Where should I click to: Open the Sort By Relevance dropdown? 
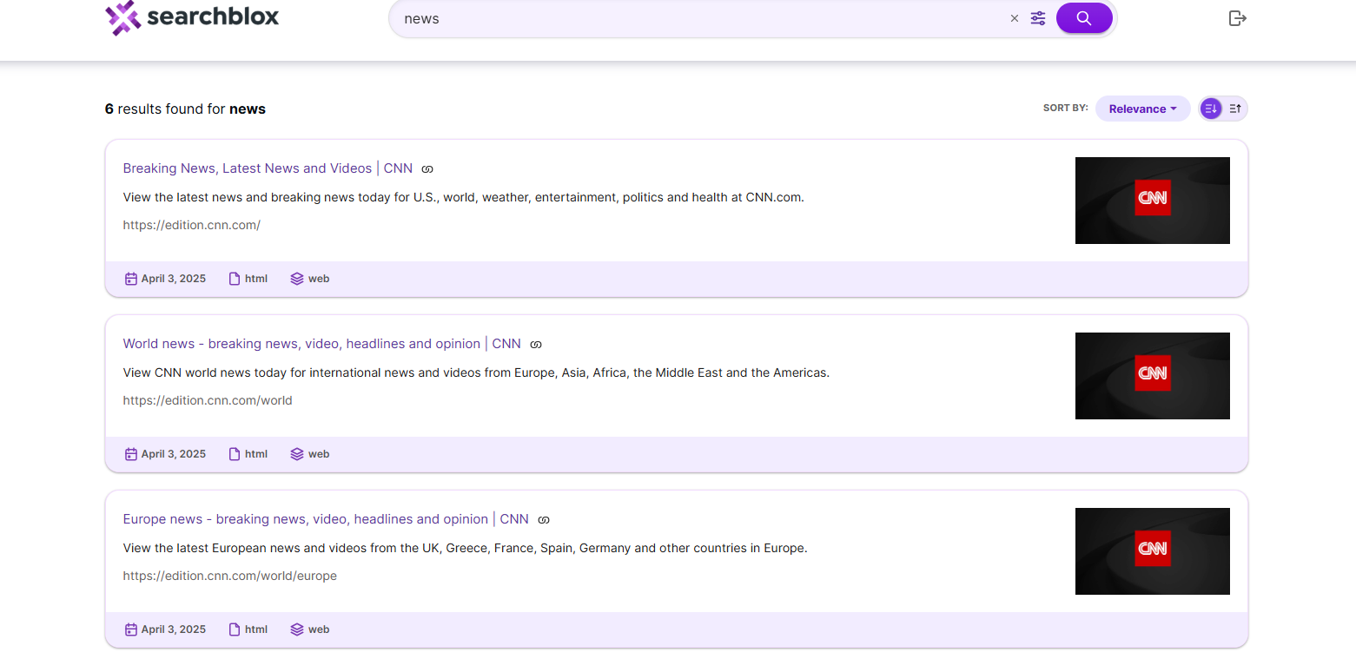tap(1143, 109)
